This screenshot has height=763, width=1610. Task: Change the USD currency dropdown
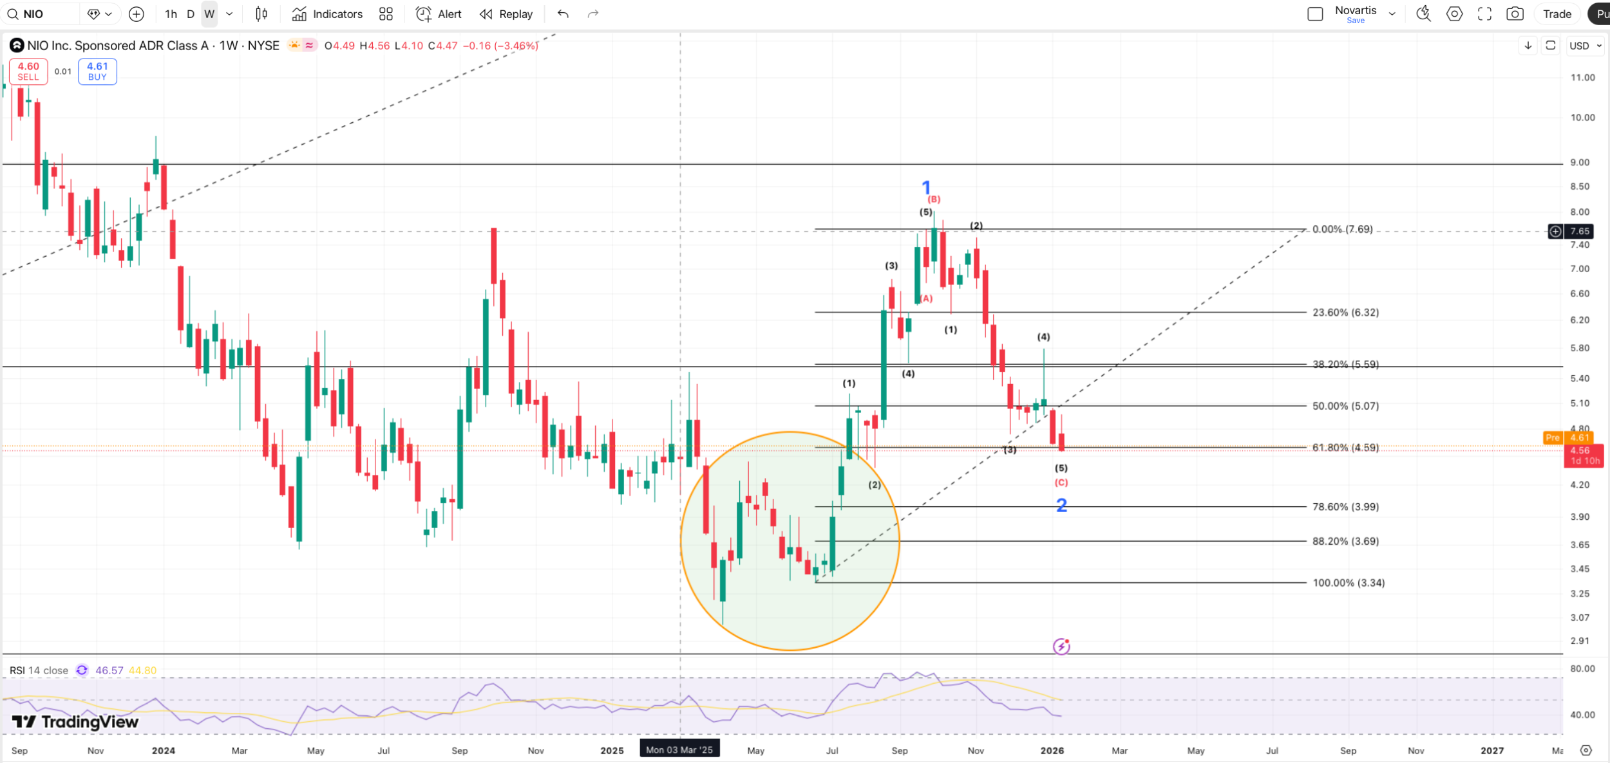click(x=1584, y=46)
